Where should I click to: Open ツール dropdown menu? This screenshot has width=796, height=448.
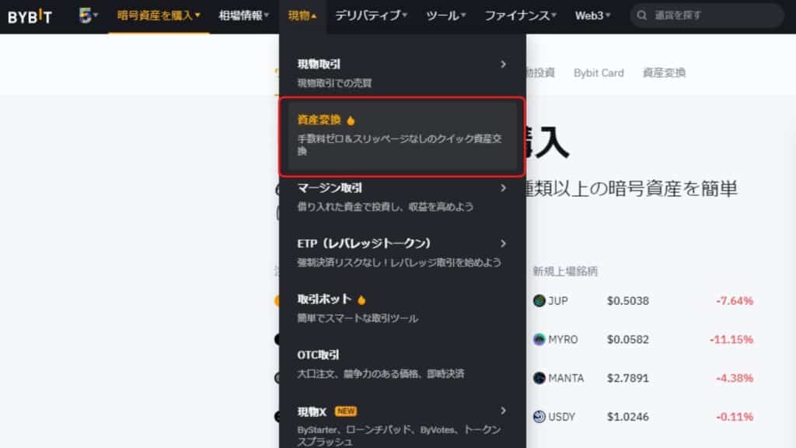(x=445, y=16)
